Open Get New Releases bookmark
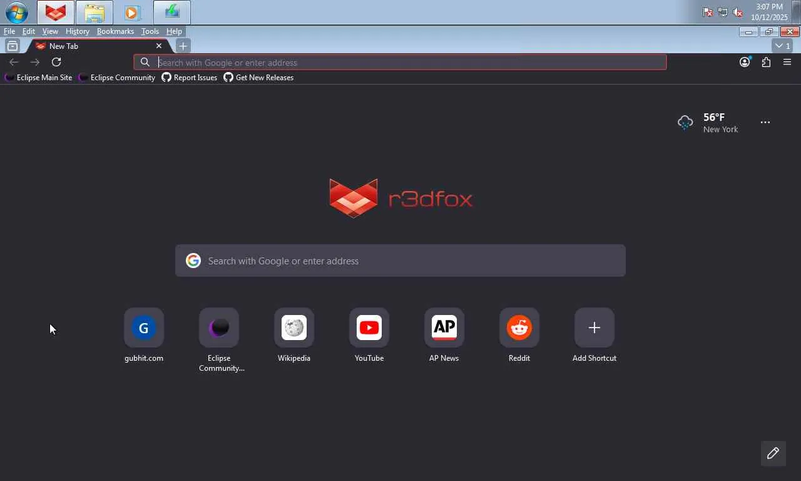Viewport: 801px width, 481px height. (x=258, y=78)
